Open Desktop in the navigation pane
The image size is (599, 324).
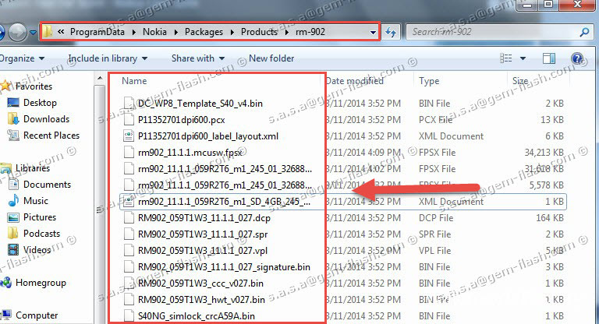point(40,103)
